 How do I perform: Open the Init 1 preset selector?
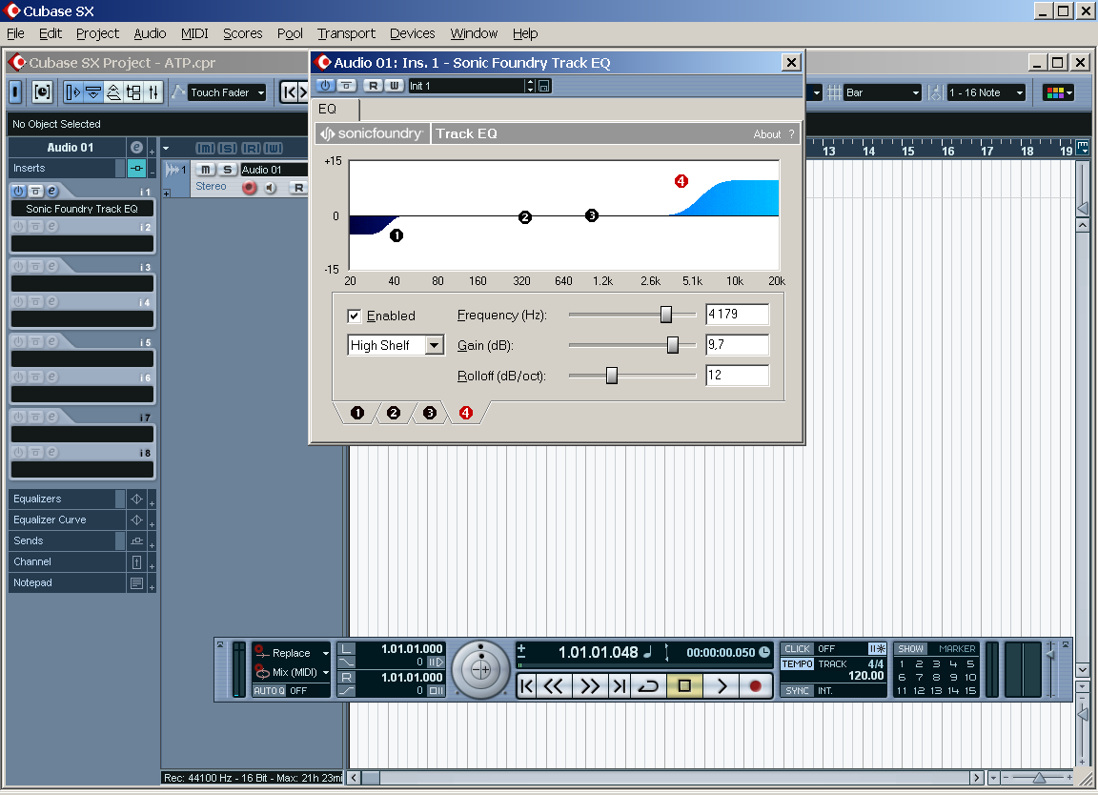[466, 86]
